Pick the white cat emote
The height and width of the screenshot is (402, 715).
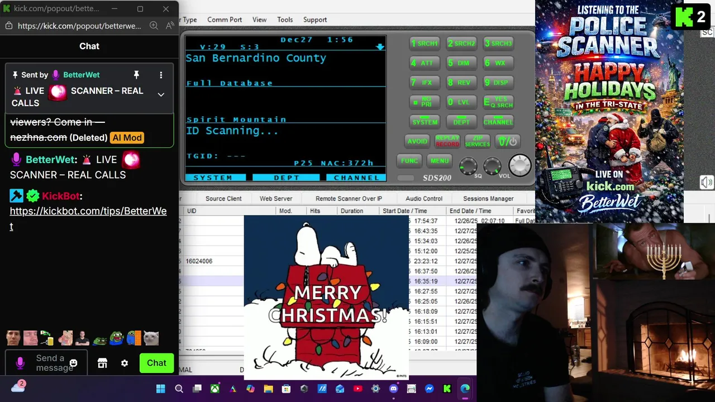[x=151, y=338]
